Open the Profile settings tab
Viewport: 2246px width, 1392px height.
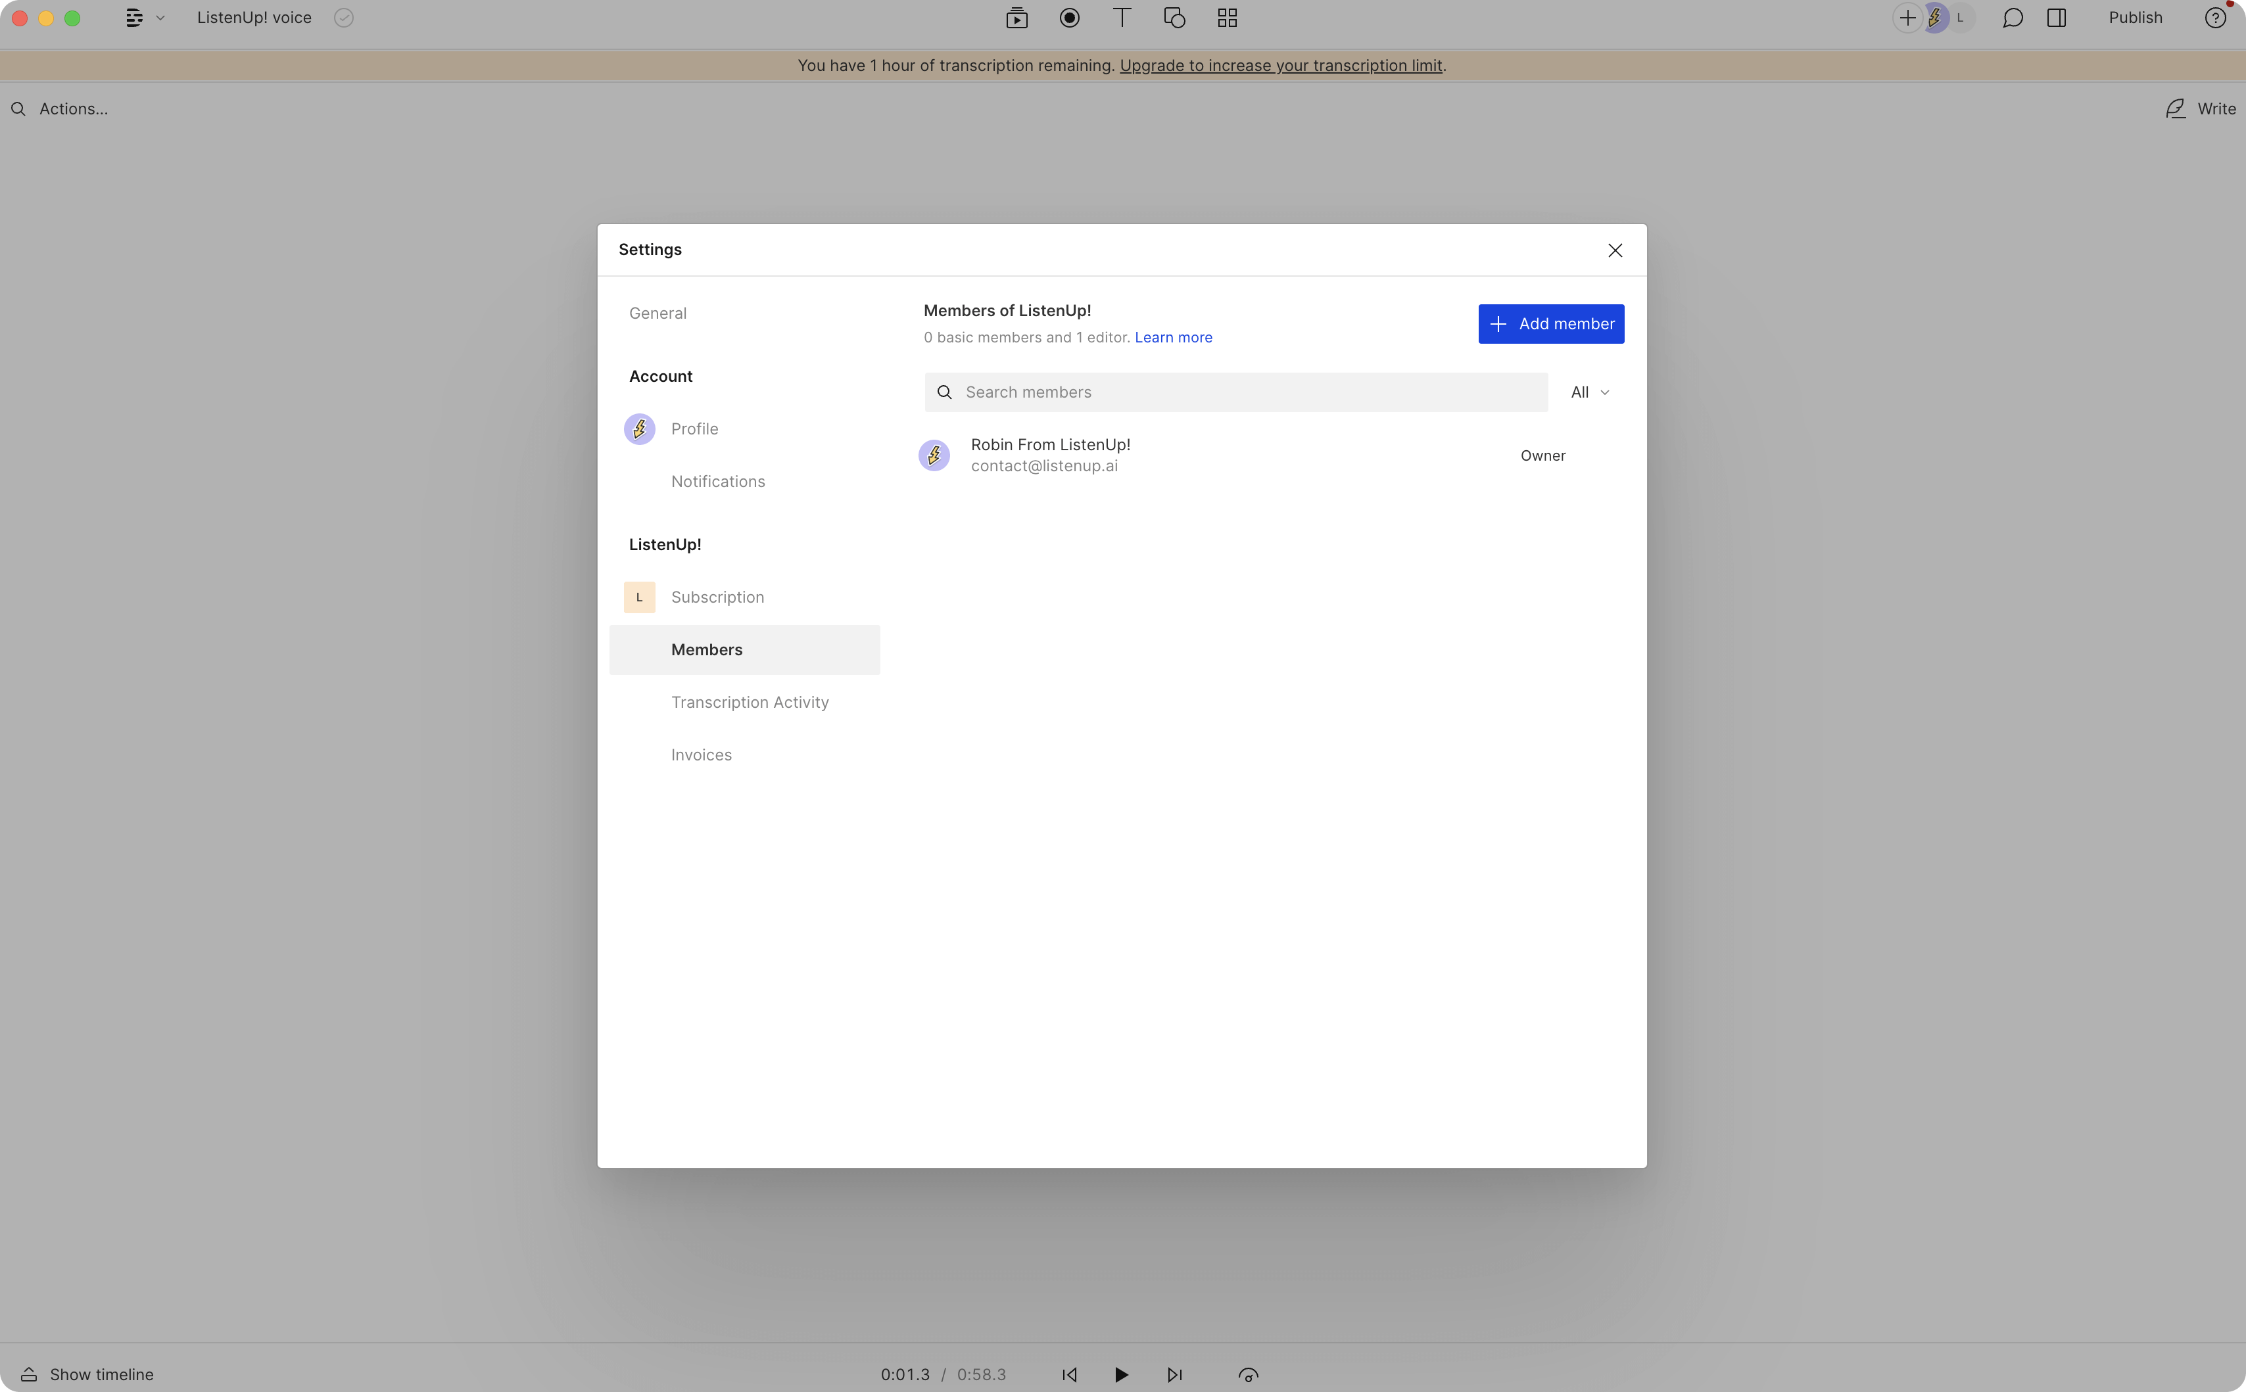pyautogui.click(x=694, y=429)
